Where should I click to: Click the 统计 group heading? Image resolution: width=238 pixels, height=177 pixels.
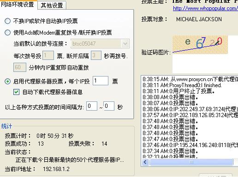coord(6,126)
